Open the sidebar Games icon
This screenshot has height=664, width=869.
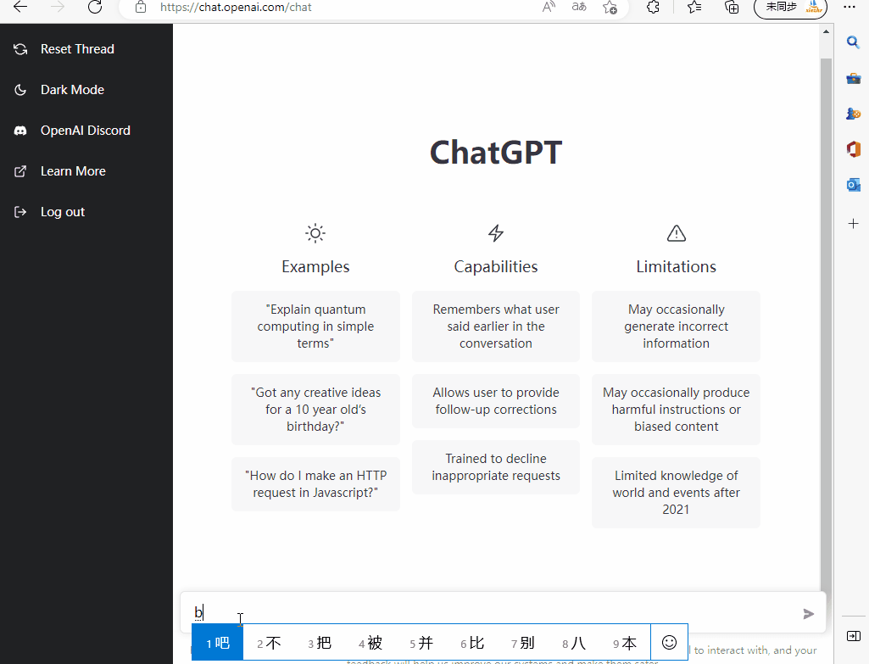click(x=853, y=114)
